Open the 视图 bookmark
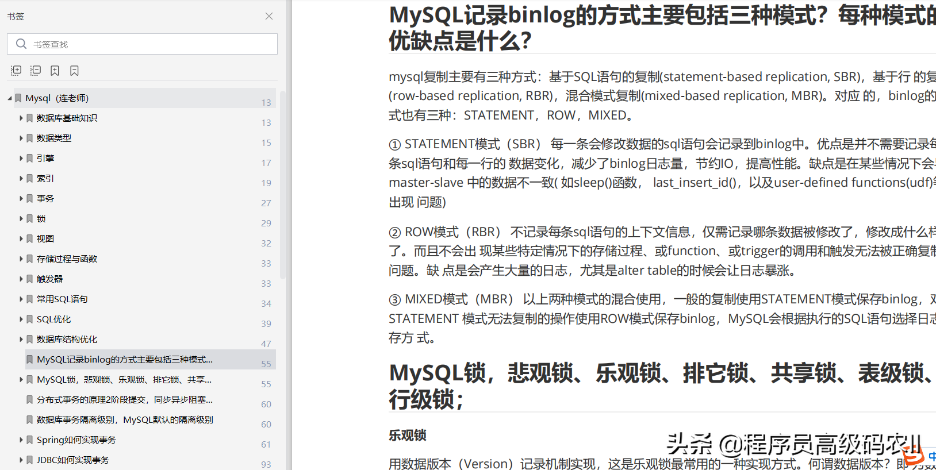This screenshot has height=470, width=936. pyautogui.click(x=45, y=238)
